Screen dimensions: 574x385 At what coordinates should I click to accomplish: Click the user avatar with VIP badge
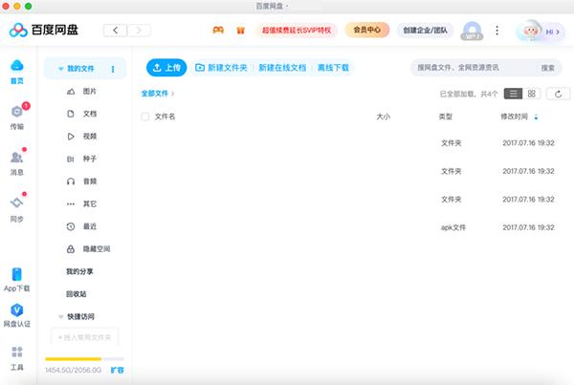click(x=473, y=31)
